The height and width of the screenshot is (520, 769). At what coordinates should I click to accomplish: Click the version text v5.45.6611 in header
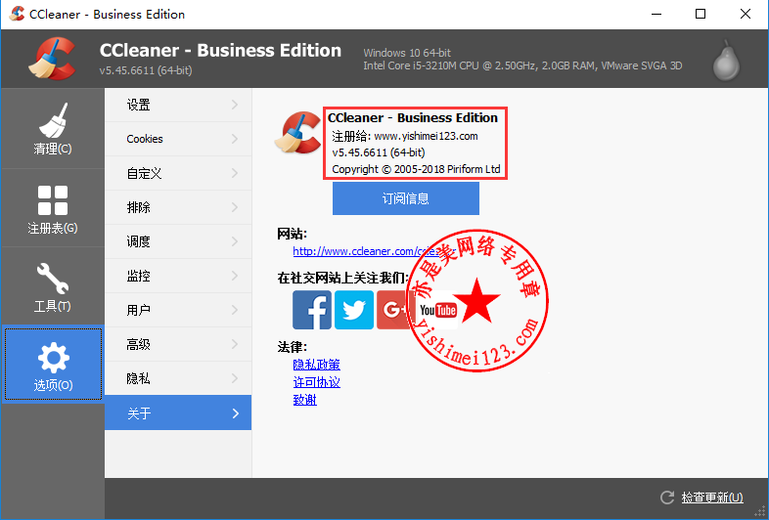tap(146, 70)
